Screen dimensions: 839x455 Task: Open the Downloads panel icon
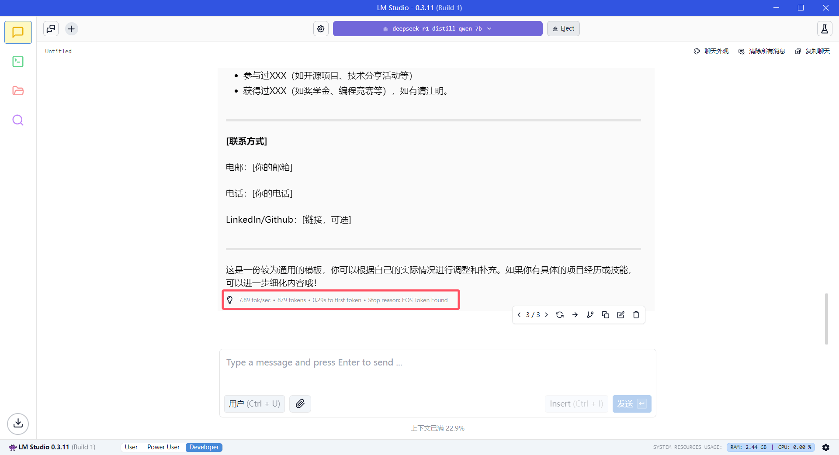[x=18, y=424]
